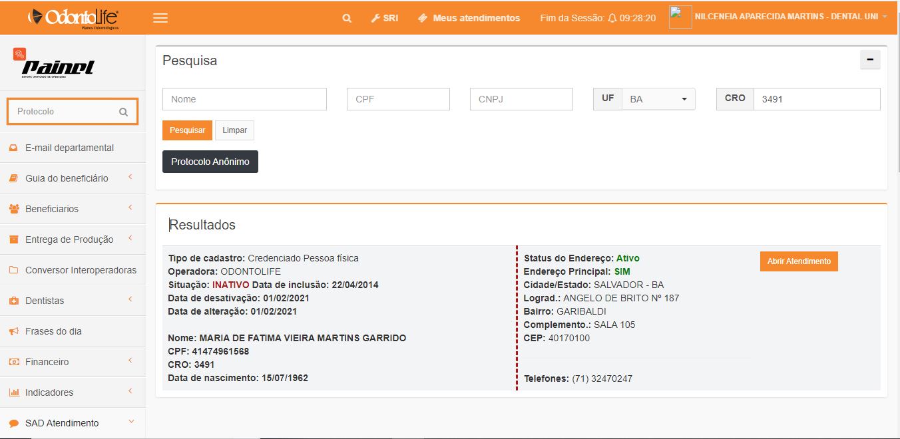Select the name MARIA DE FATIMA VIEIRA MARTINS GARRIDO
The width and height of the screenshot is (900, 439).
[x=302, y=338]
